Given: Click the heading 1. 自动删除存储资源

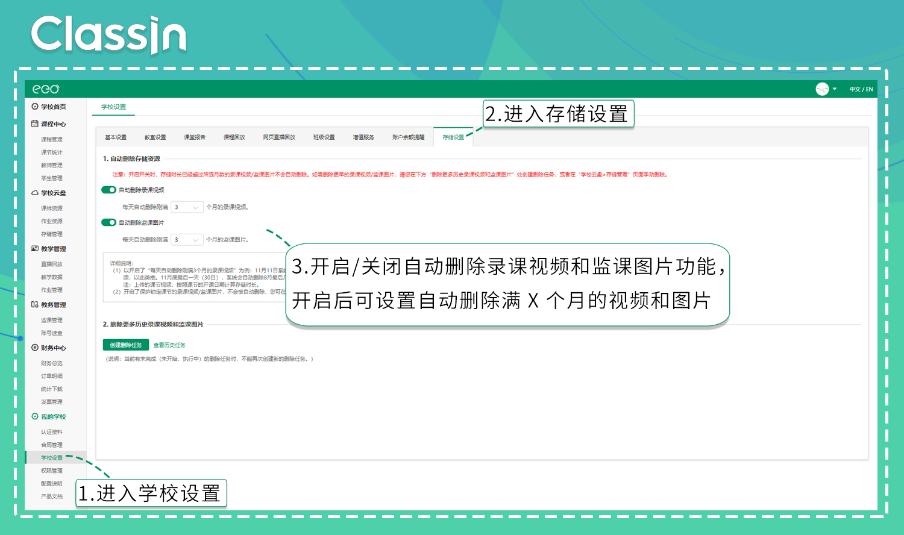Looking at the screenshot, I should point(131,159).
